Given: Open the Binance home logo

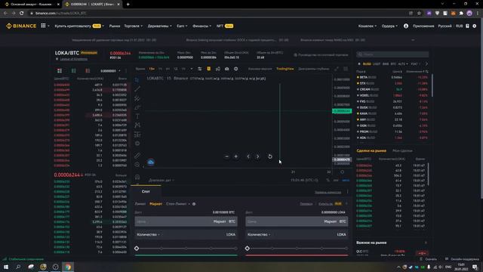Looking at the screenshot, I should tap(21, 26).
